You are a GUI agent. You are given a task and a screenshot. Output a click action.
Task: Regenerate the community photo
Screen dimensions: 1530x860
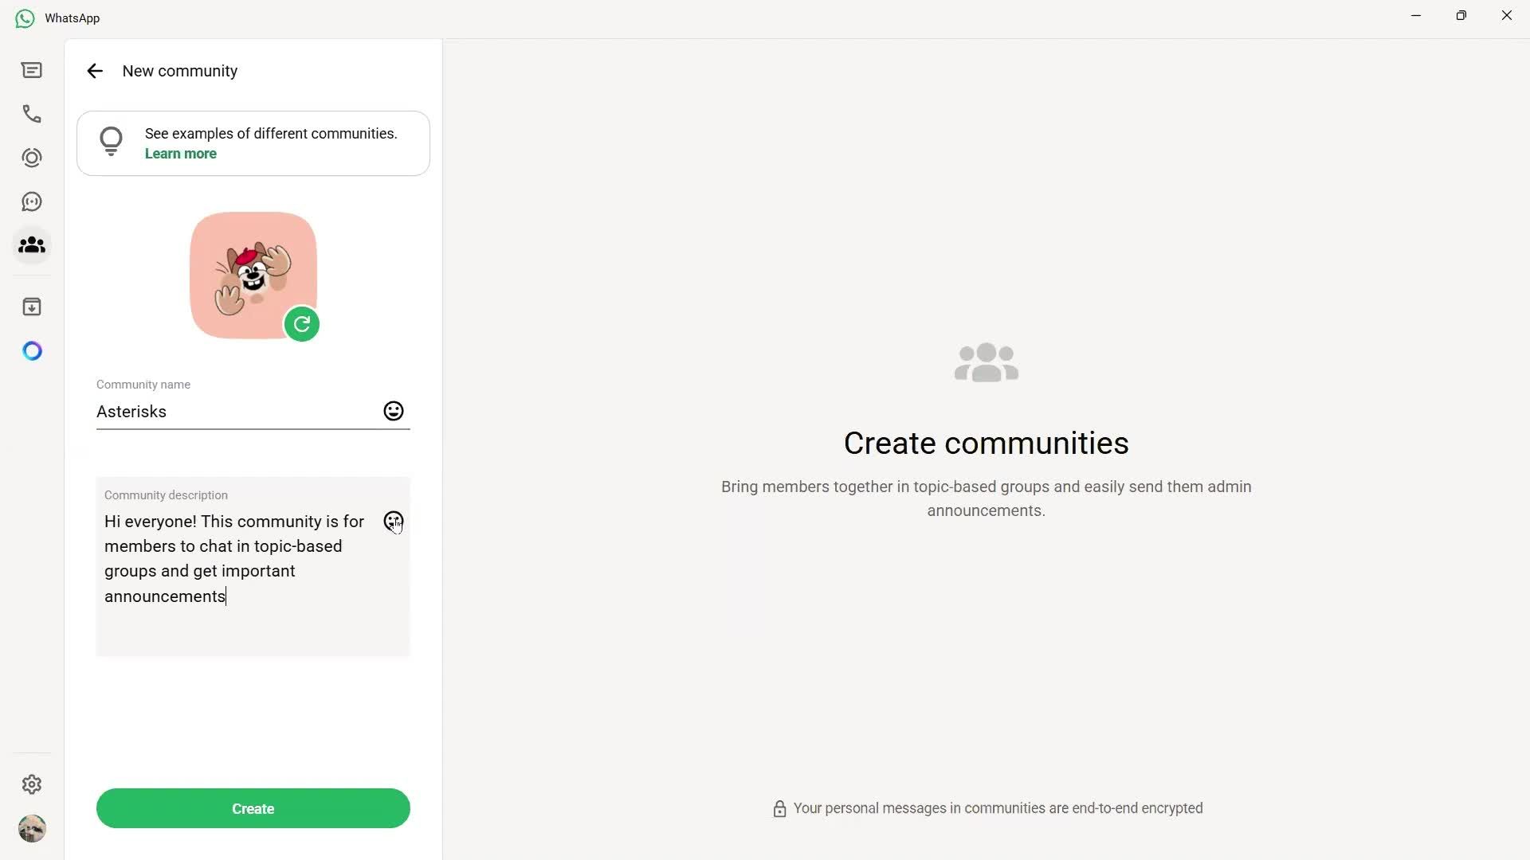coord(300,324)
